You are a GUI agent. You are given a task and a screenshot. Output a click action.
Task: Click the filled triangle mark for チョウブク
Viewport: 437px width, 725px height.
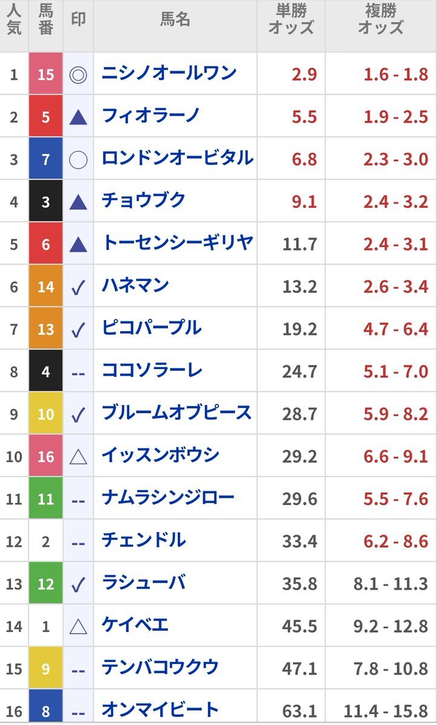(78, 202)
